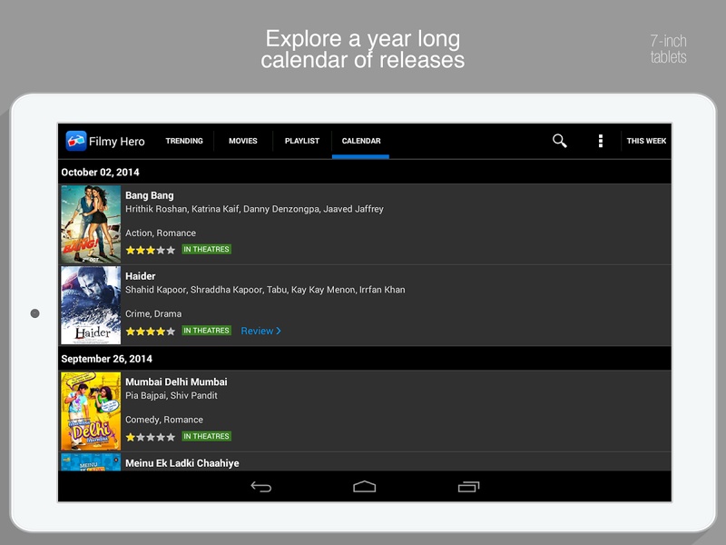
Task: Click the Comedy, Romance genre text
Action: pyautogui.click(x=164, y=420)
